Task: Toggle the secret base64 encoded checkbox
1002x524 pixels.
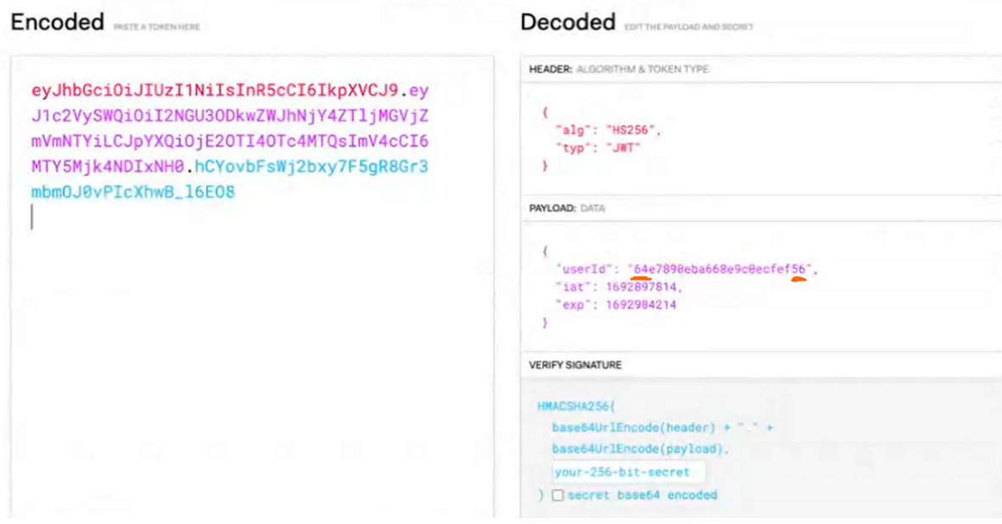Action: click(558, 495)
